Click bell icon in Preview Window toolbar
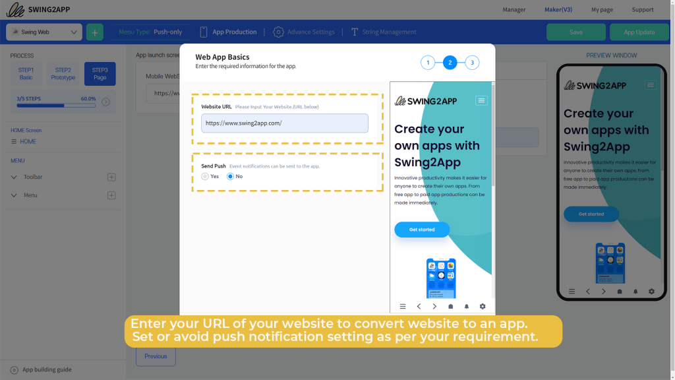Image resolution: width=675 pixels, height=380 pixels. click(x=635, y=292)
